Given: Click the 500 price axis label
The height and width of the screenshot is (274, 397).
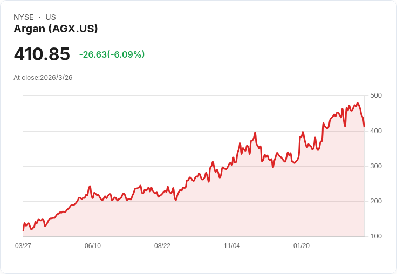Looking at the screenshot, I should pyautogui.click(x=375, y=95).
